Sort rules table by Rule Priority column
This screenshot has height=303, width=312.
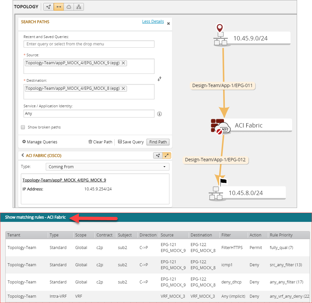[x=281, y=235]
